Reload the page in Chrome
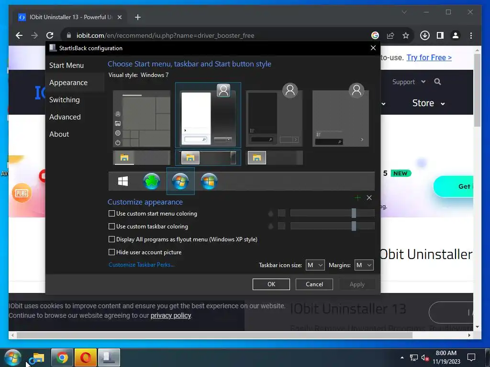 click(x=50, y=35)
